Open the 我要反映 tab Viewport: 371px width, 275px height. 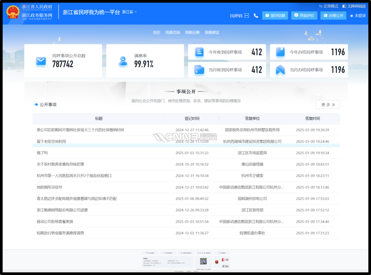(x=192, y=32)
